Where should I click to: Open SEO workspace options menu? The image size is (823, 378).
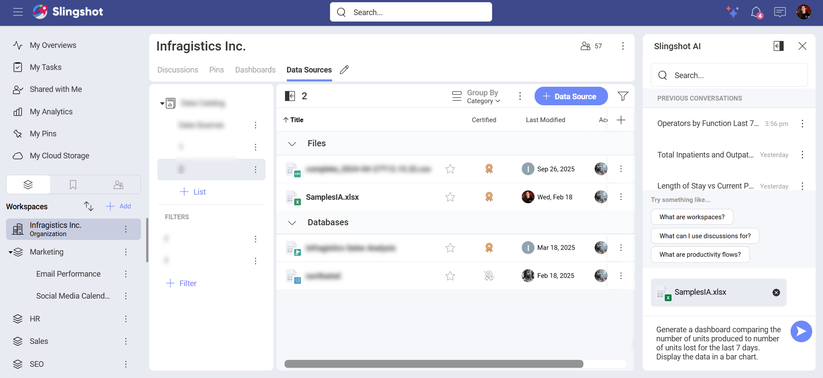126,364
